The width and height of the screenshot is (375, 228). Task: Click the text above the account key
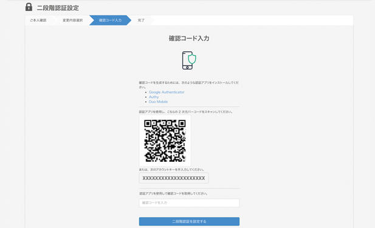pyautogui.click(x=171, y=170)
